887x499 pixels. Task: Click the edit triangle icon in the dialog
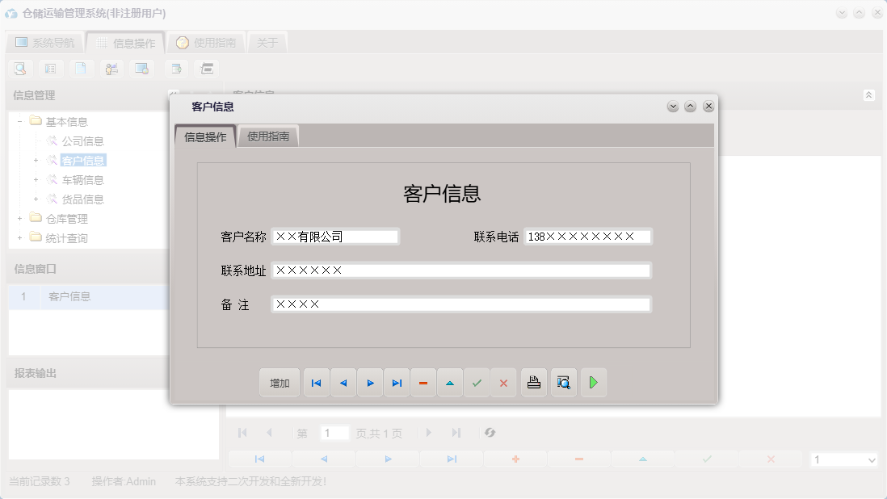[450, 382]
